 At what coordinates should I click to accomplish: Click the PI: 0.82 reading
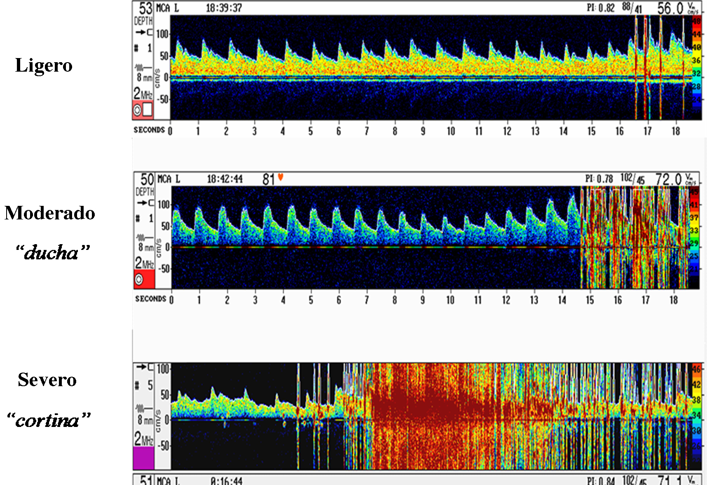600,8
